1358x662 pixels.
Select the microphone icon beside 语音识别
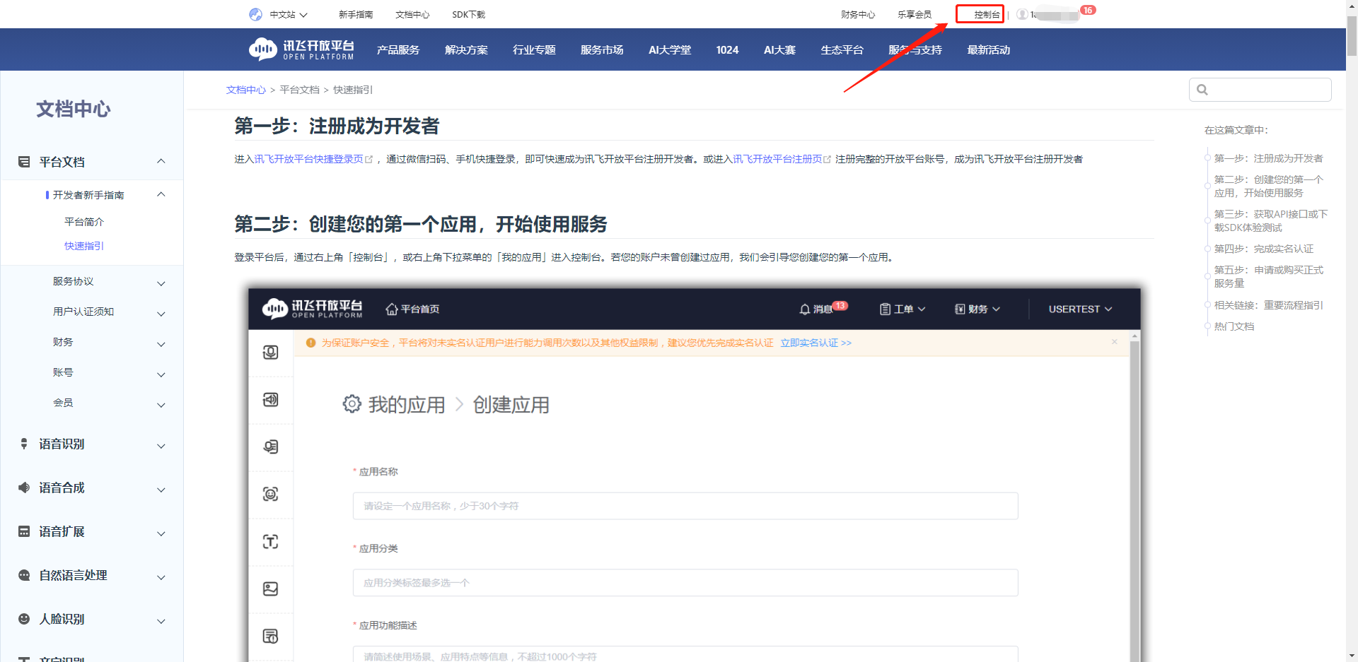point(23,444)
